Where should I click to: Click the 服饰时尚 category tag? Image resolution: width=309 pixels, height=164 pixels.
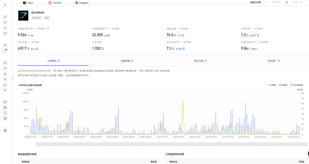point(37,18)
